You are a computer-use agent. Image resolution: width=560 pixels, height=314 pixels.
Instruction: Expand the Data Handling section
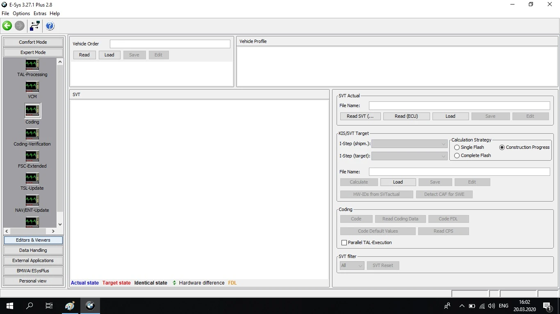pos(33,250)
